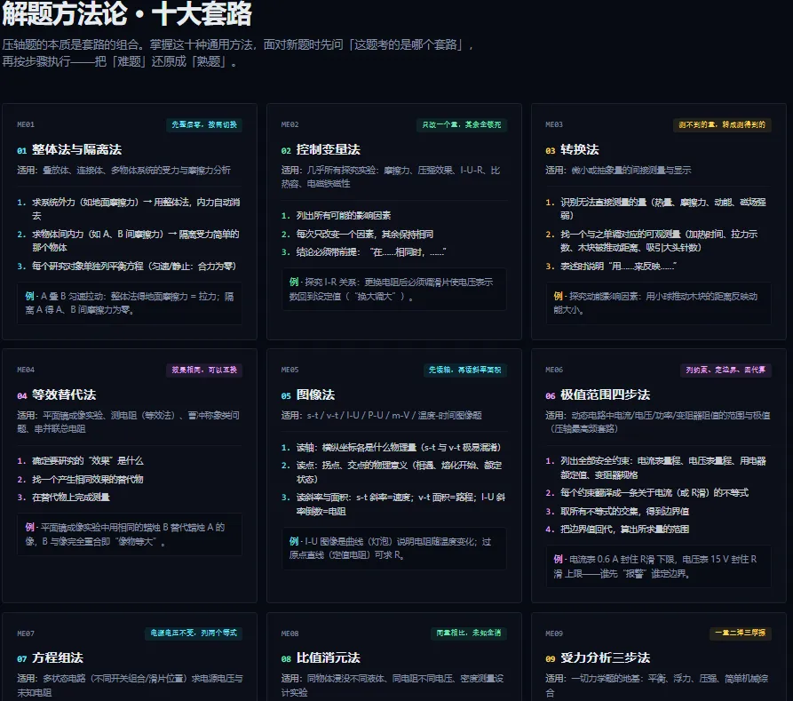Click the example box about A 叠 B 匀速拉动
The width and height of the screenshot is (793, 701).
pos(130,303)
